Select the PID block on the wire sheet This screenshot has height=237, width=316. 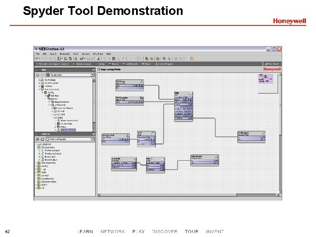183,106
